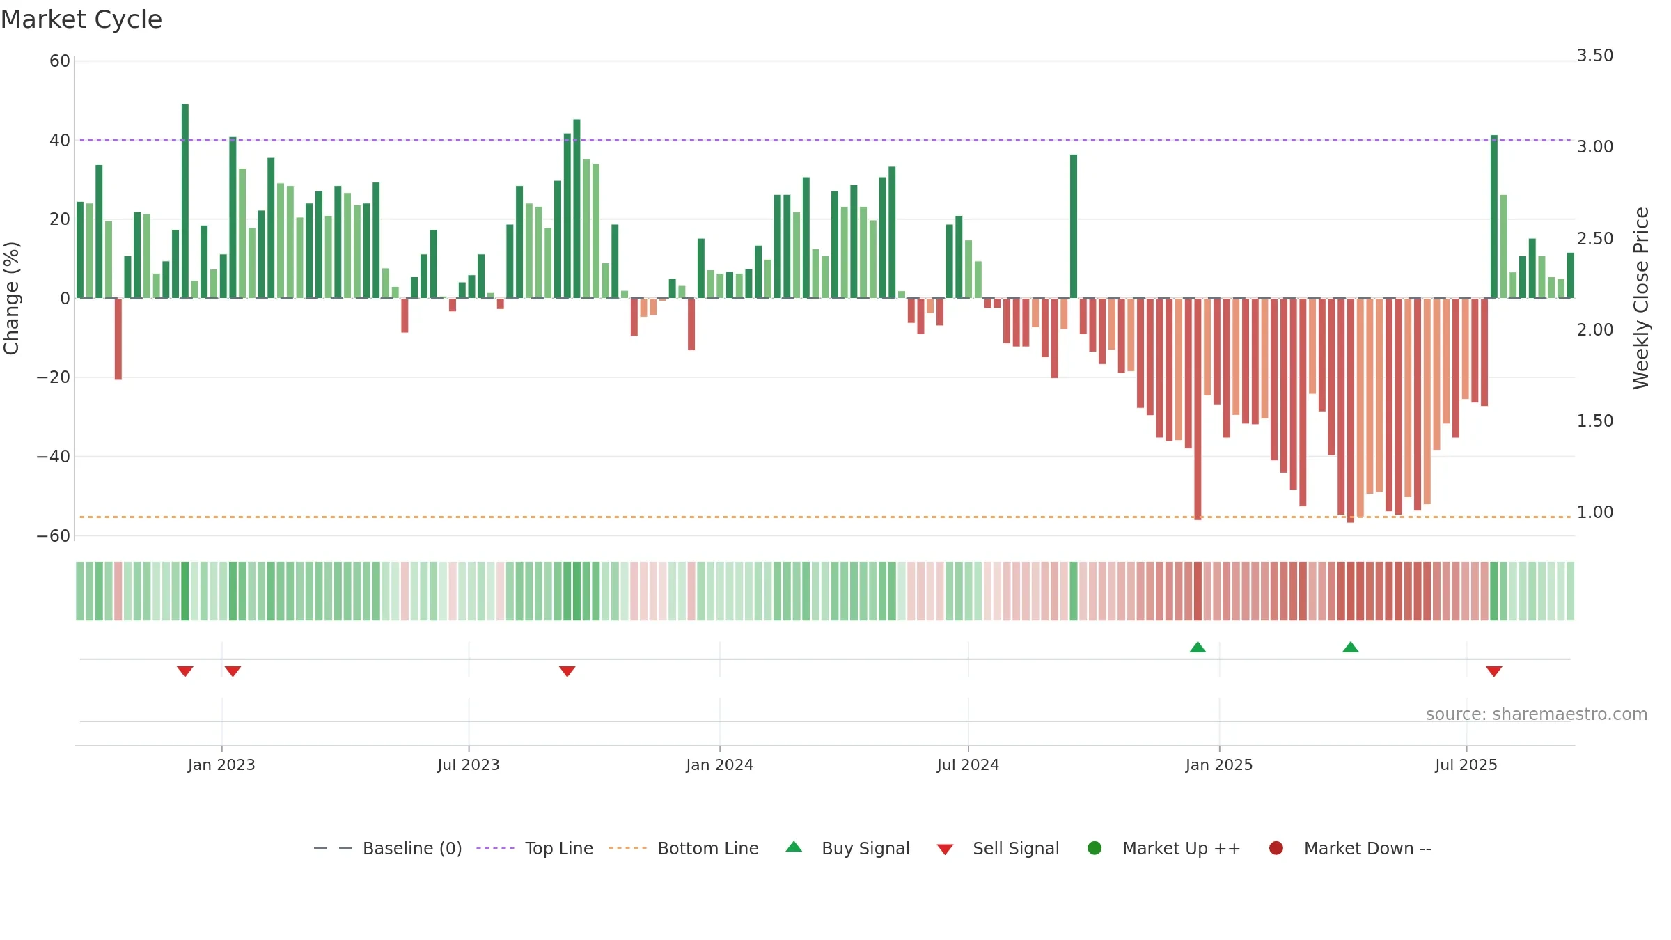Click the green Buy Signal legend triangle icon
The width and height of the screenshot is (1671, 940).
click(x=794, y=847)
